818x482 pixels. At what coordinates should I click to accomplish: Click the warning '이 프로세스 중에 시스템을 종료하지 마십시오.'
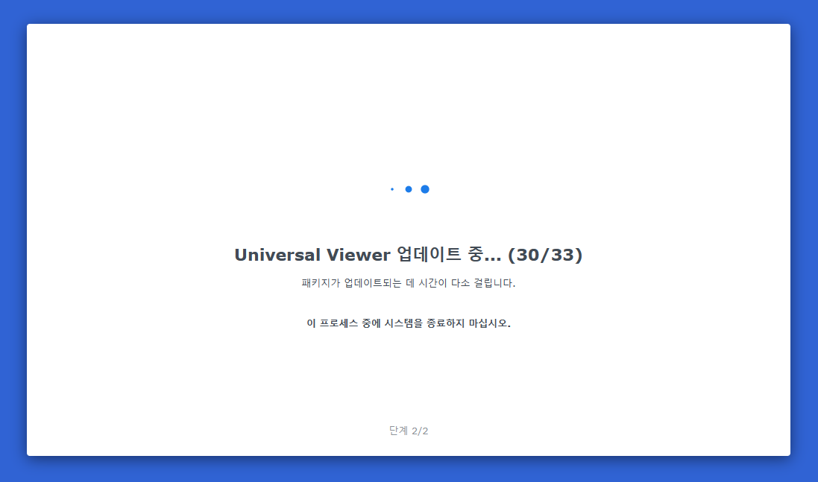[x=409, y=323]
